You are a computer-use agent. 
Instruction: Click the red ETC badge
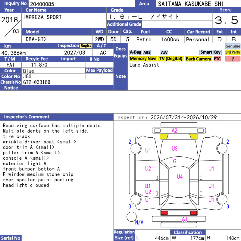(x=217, y=59)
